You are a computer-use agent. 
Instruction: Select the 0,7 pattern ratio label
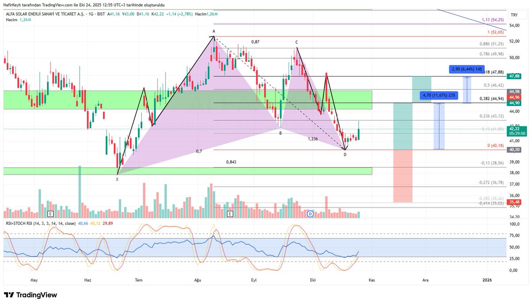(x=199, y=151)
